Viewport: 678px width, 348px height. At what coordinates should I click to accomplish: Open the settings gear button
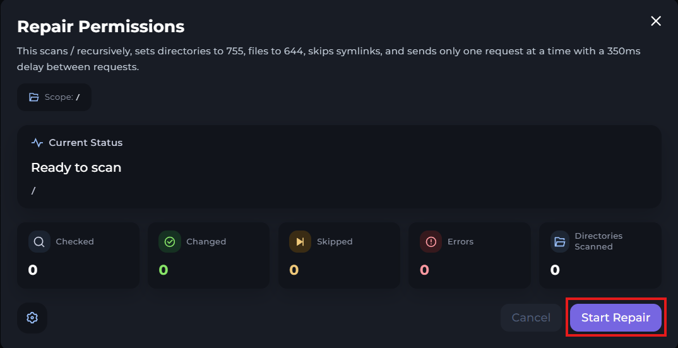click(x=32, y=318)
